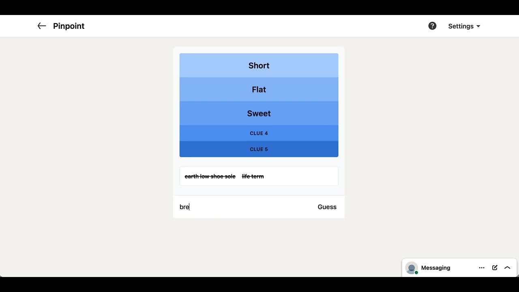This screenshot has height=292, width=519.
Task: Open Messaging more options ellipsis
Action: (482, 268)
